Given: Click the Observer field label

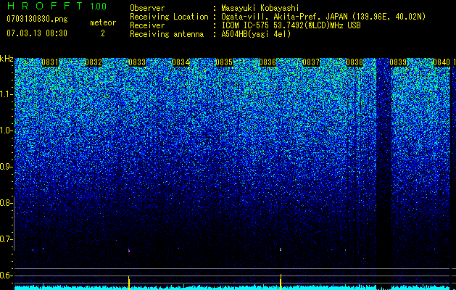Looking at the screenshot, I should (147, 8).
